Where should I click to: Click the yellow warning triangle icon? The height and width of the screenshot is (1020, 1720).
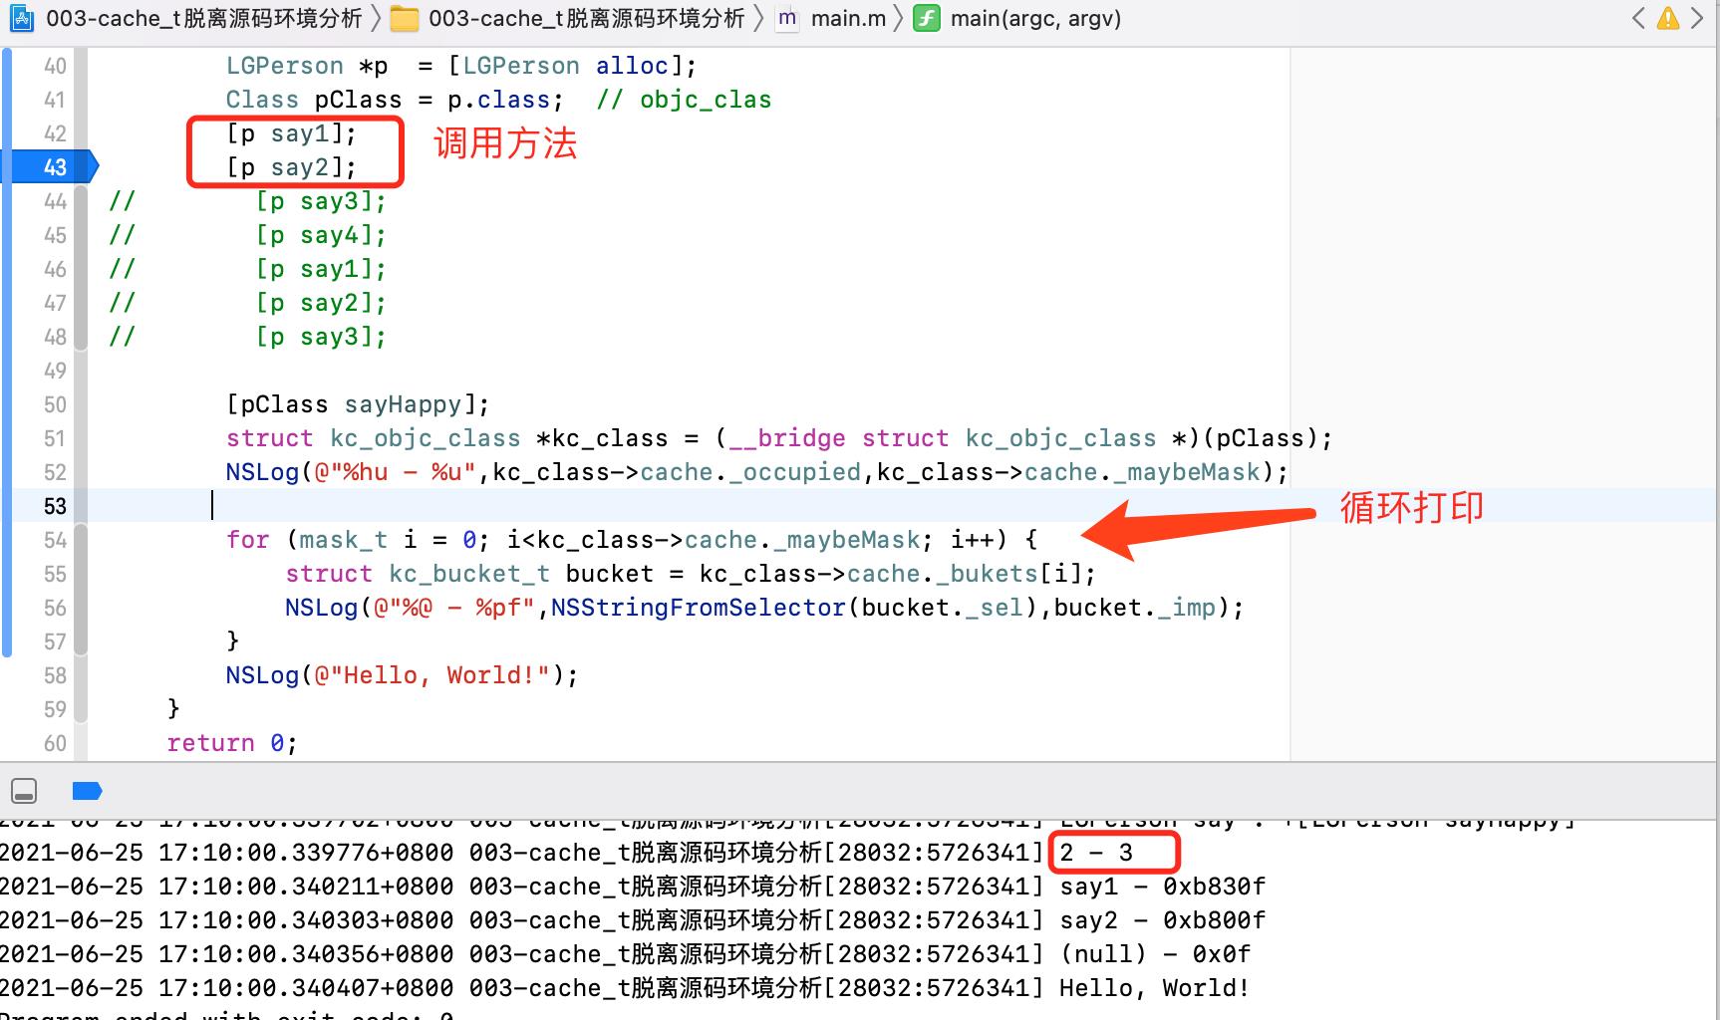click(x=1668, y=18)
